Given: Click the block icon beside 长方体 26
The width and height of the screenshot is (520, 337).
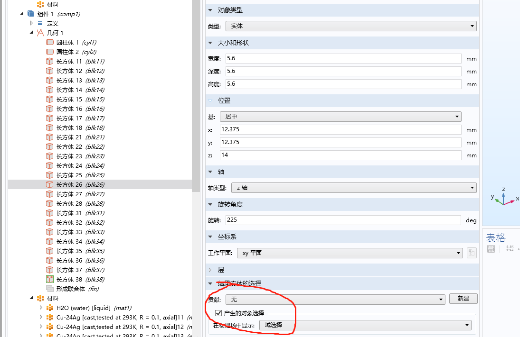Looking at the screenshot, I should [x=50, y=184].
